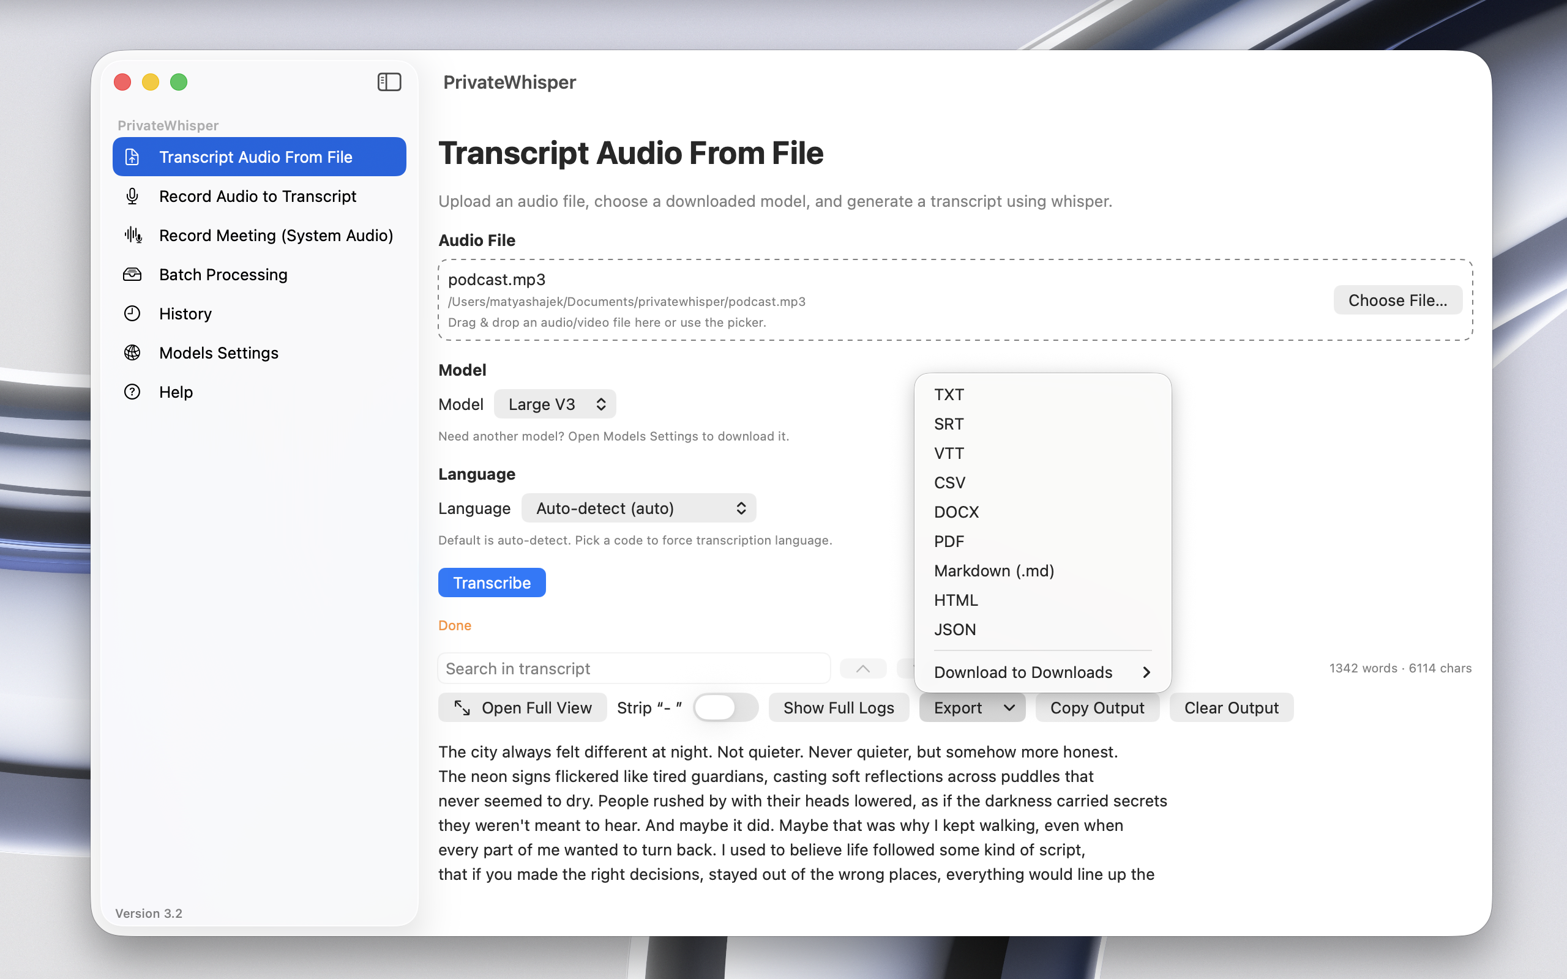Toggle the Strip "- " switch

(x=725, y=708)
